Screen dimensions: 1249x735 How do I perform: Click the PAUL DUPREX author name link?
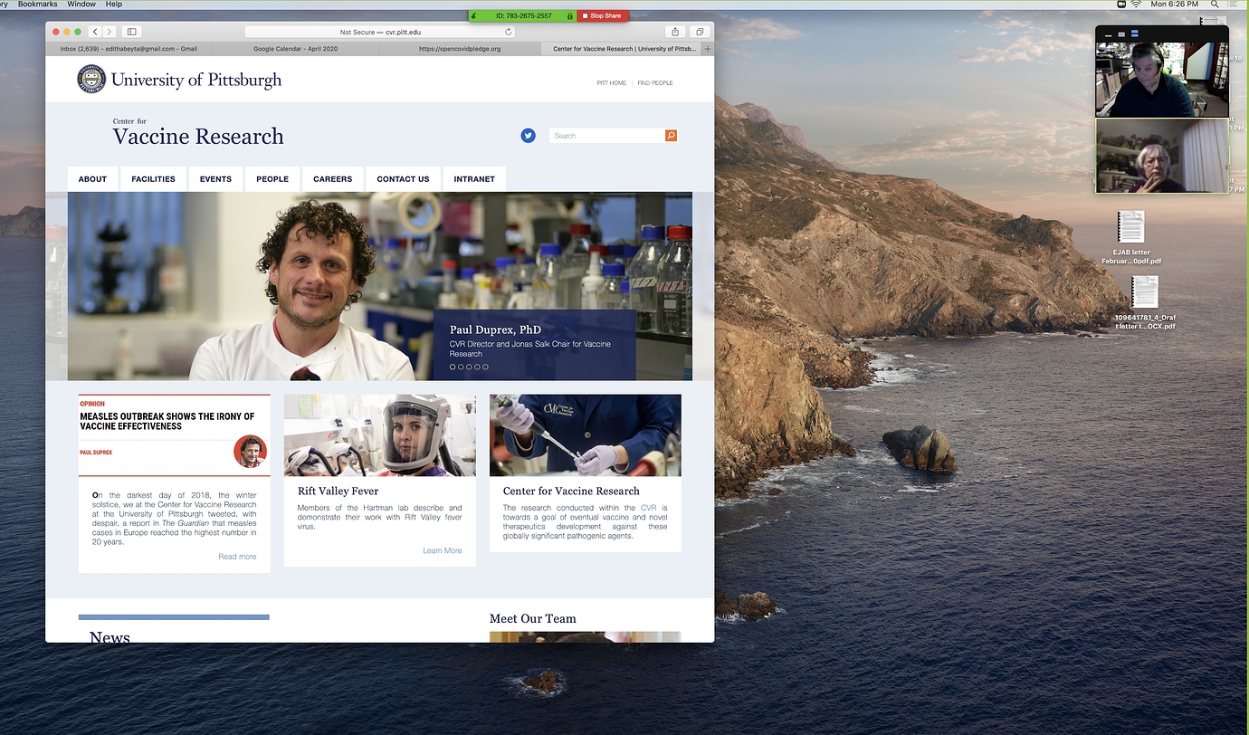coord(96,452)
